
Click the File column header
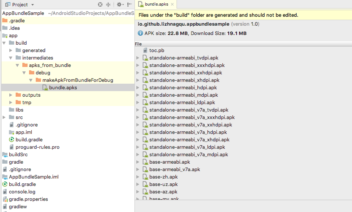click(138, 44)
